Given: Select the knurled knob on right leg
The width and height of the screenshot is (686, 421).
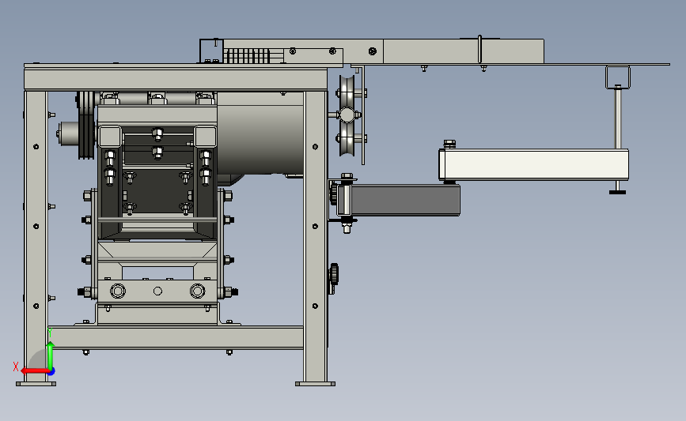Looking at the screenshot, I should 334,274.
